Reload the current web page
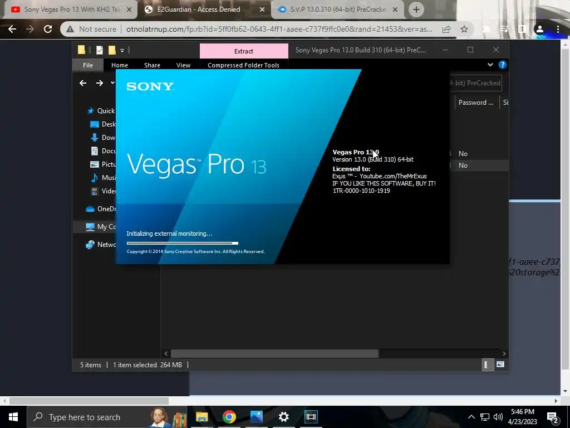The width and height of the screenshot is (570, 428). tap(48, 29)
